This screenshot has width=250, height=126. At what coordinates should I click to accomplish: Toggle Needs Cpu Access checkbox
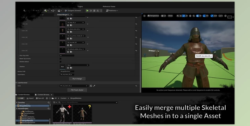pyautogui.click(x=60, y=59)
